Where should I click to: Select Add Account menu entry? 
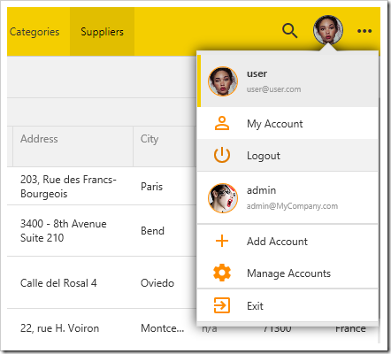coord(287,241)
